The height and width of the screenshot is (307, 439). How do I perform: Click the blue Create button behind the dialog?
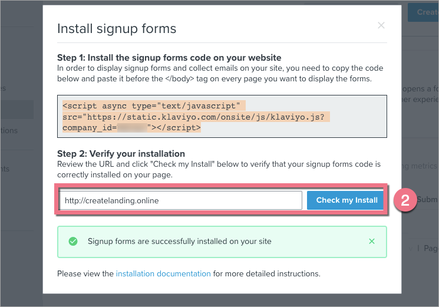click(x=425, y=12)
